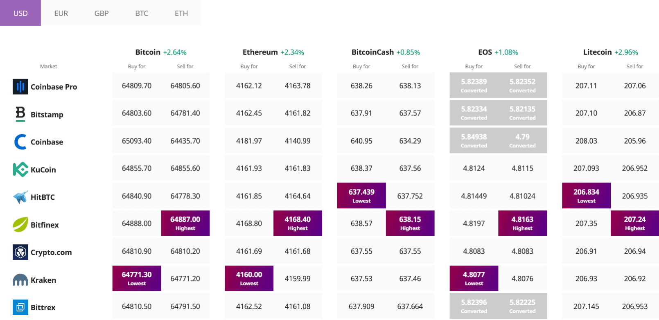
Task: Click HitBTC lowest Litecoin buy 206.834
Action: [x=586, y=196]
